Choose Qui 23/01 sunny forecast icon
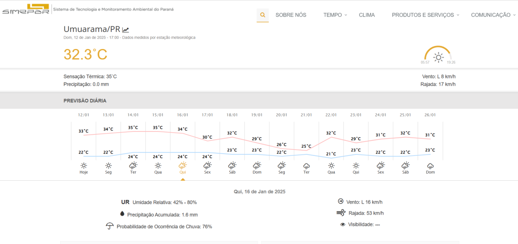The height and width of the screenshot is (244, 518). (x=356, y=166)
